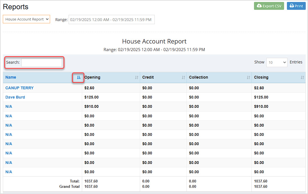Image resolution: width=308 pixels, height=194 pixels.
Task: Select the Credit column header
Action: tap(148, 77)
